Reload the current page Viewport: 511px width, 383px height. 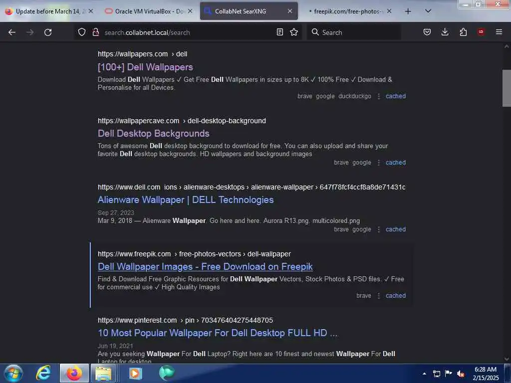click(48, 32)
